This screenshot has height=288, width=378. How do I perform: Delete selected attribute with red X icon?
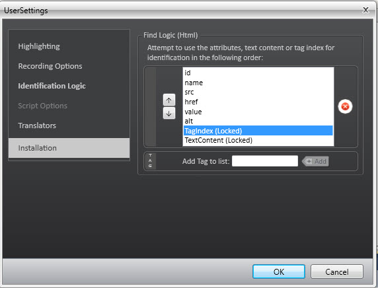point(345,106)
